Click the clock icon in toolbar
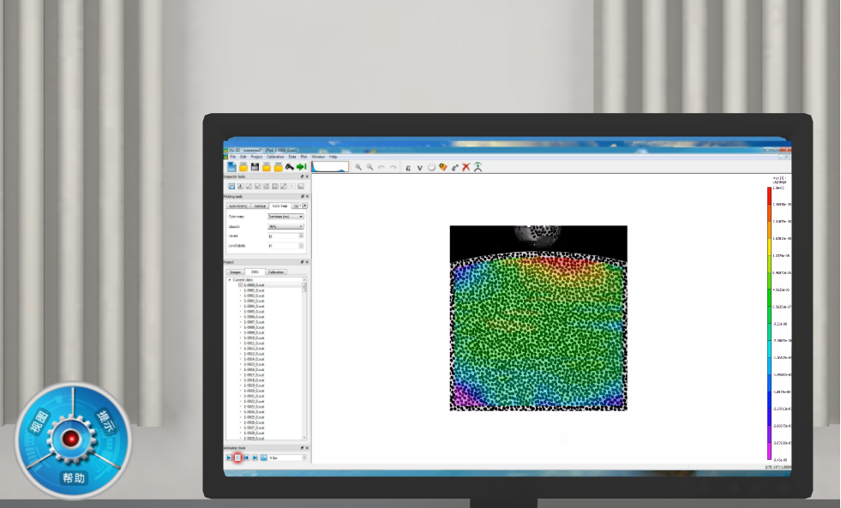The height and width of the screenshot is (508, 841). coord(431,167)
